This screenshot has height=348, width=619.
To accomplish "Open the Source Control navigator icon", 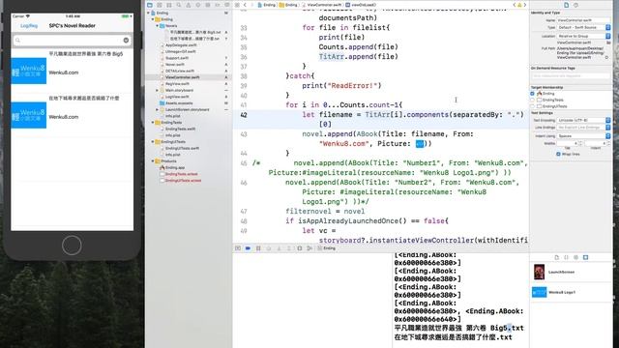I will [159, 5].
